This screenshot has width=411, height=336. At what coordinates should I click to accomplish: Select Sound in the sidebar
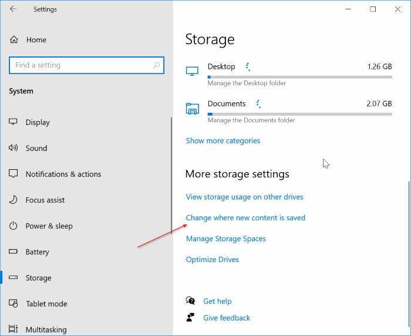coord(36,148)
